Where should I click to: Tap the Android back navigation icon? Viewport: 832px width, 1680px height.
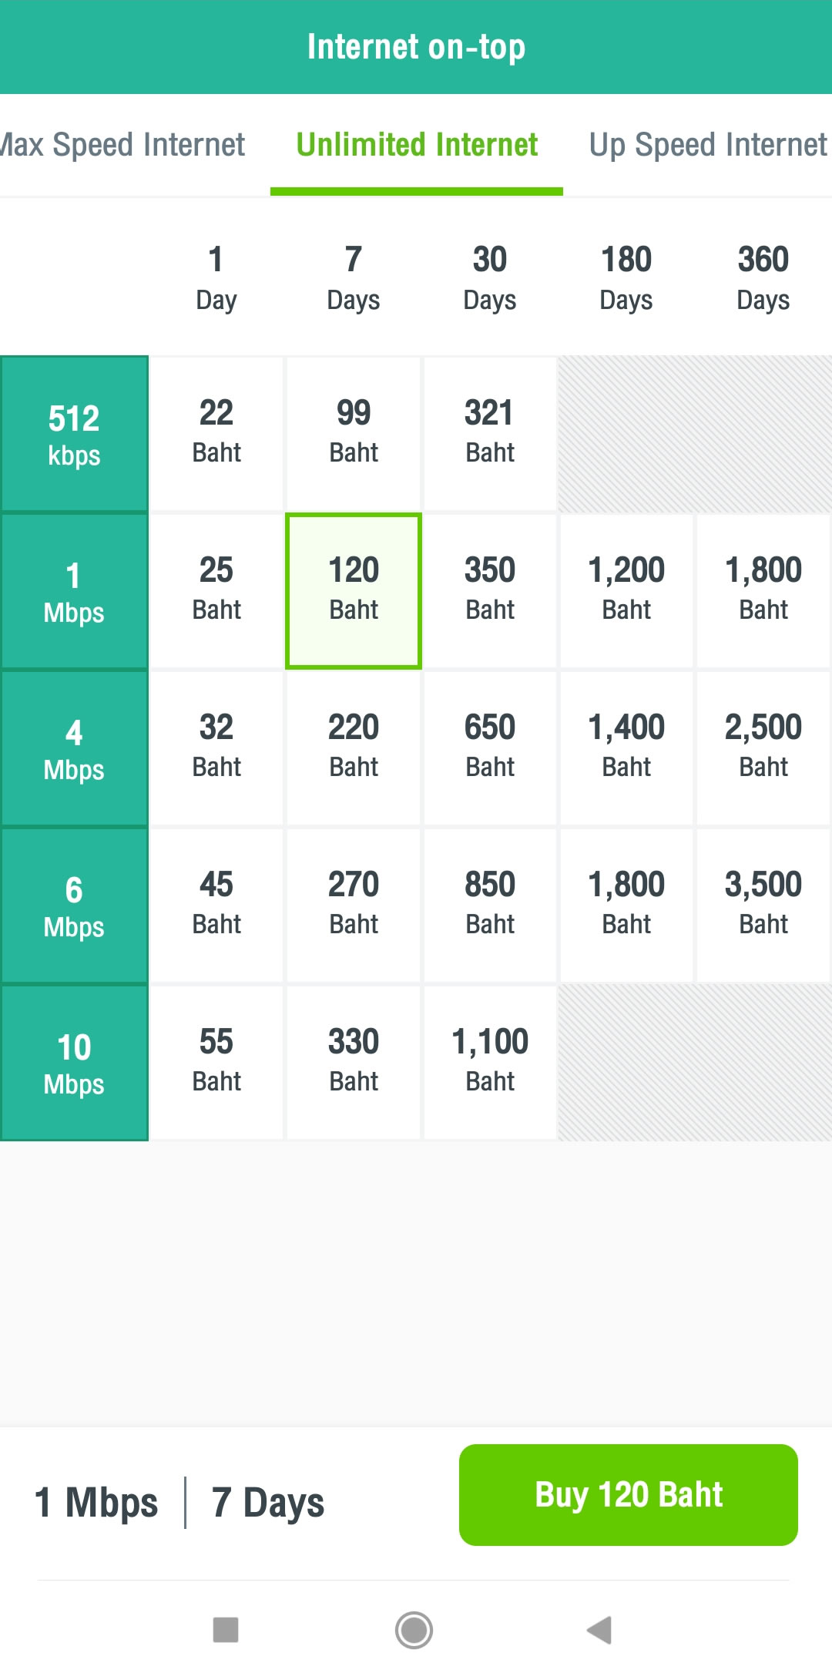599,1630
